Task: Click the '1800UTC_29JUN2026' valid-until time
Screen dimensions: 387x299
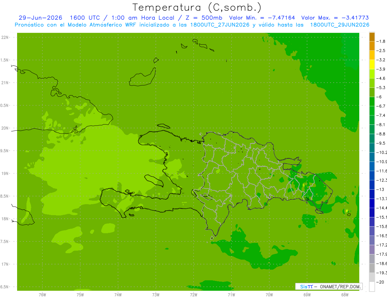Action: [340, 25]
